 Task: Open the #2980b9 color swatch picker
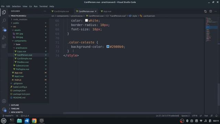point(108,46)
